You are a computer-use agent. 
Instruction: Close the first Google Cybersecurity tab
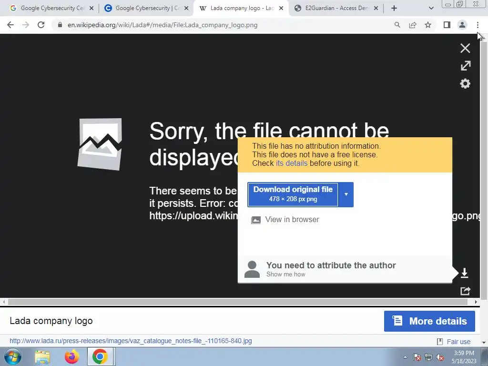[x=91, y=8]
